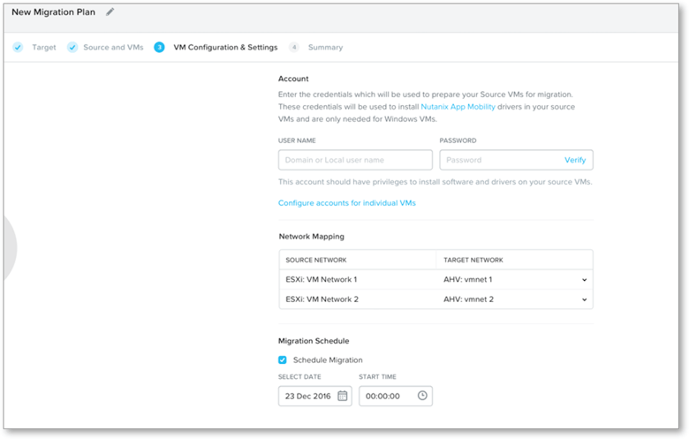689x439 pixels.
Task: Follow the Nutanix App Mobility link
Action: (x=459, y=106)
